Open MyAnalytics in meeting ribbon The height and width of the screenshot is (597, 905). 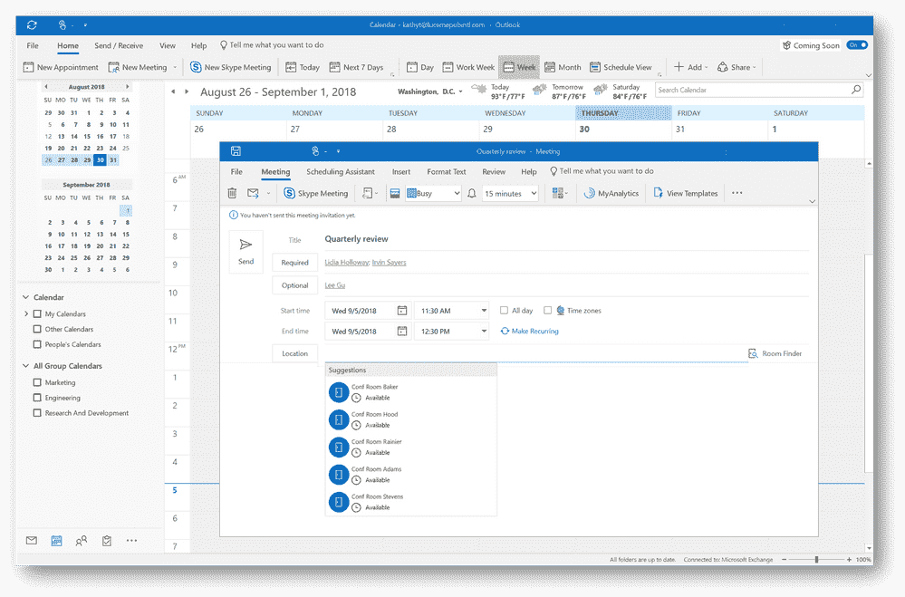click(611, 194)
